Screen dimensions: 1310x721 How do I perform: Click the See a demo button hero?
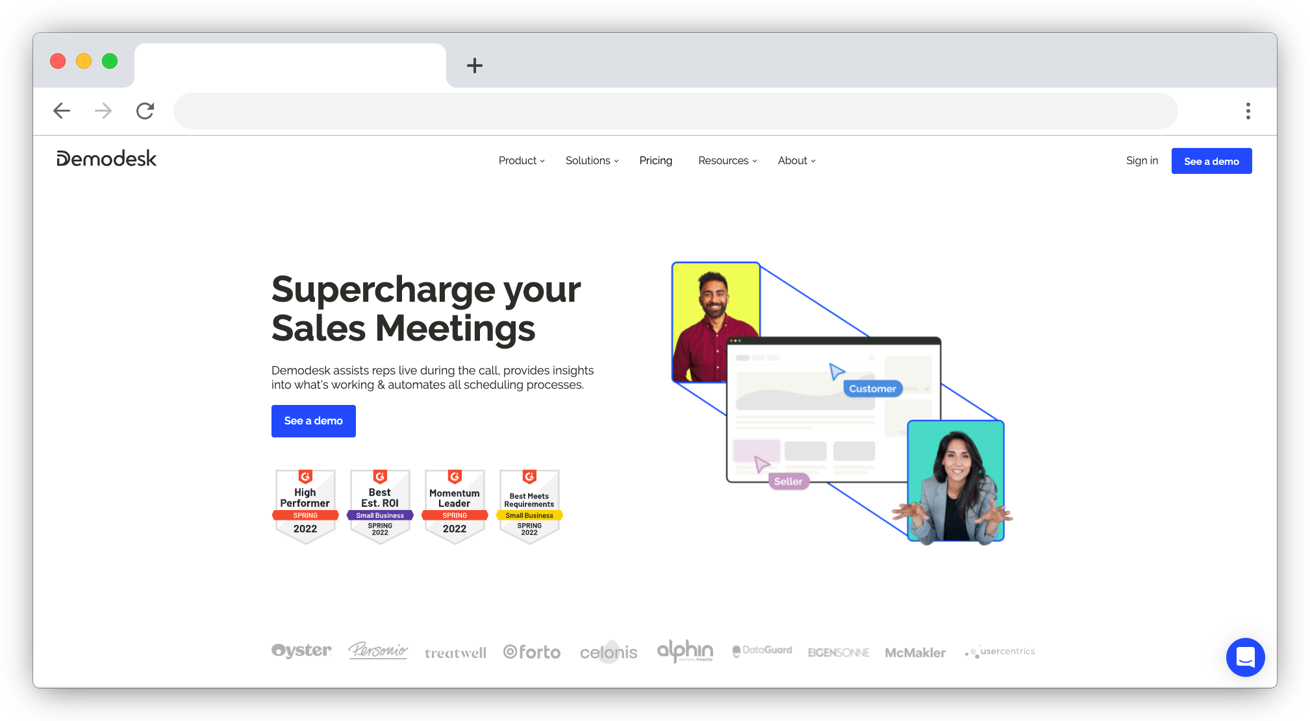tap(314, 421)
